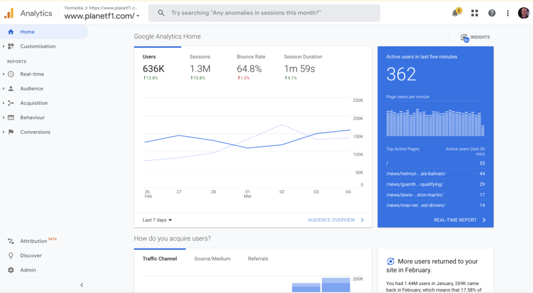Select the Users metric tab
The image size is (533, 293).
(x=157, y=67)
